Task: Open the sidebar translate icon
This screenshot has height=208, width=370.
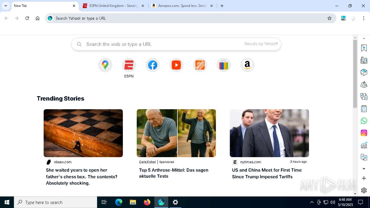Action: click(364, 157)
